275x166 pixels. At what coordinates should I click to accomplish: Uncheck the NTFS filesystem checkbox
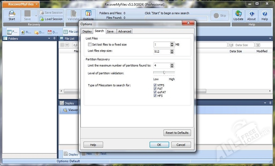156,86
